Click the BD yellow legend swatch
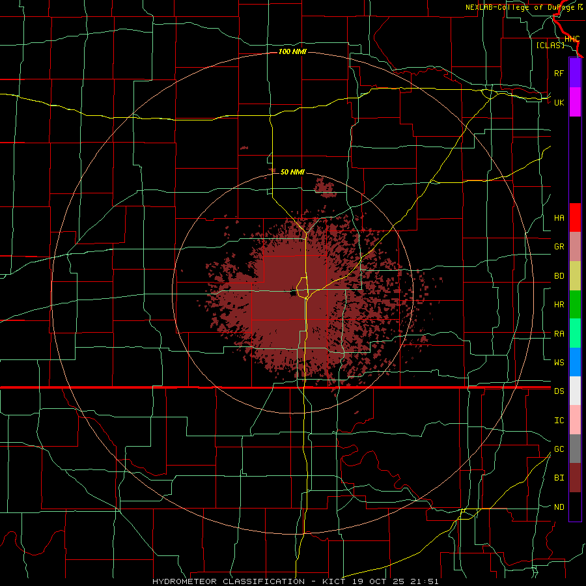Screen dimensions: 586x586 (x=575, y=275)
